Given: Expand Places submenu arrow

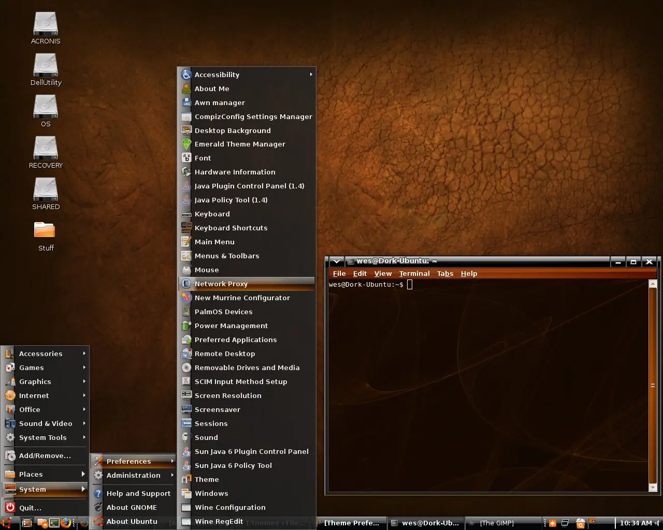Looking at the screenshot, I should click(83, 474).
